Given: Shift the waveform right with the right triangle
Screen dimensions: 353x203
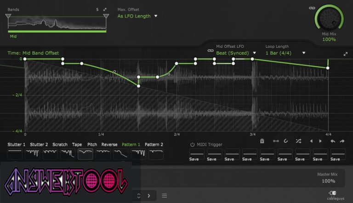Looking at the screenshot, I should click(320, 141).
